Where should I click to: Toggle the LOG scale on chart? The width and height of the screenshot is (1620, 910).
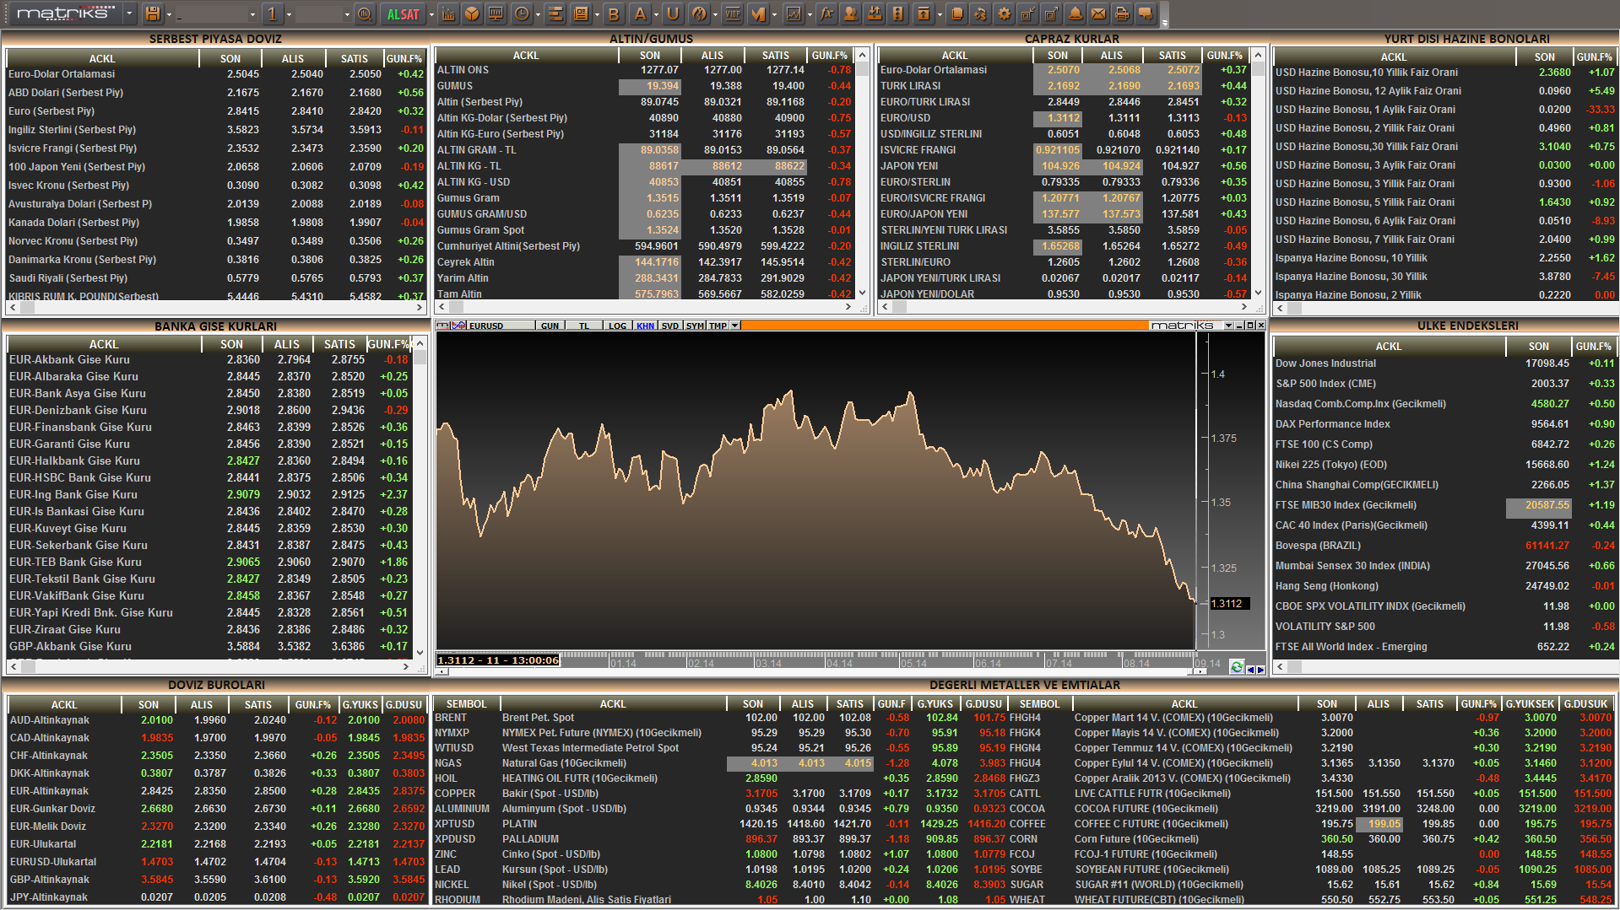[617, 326]
